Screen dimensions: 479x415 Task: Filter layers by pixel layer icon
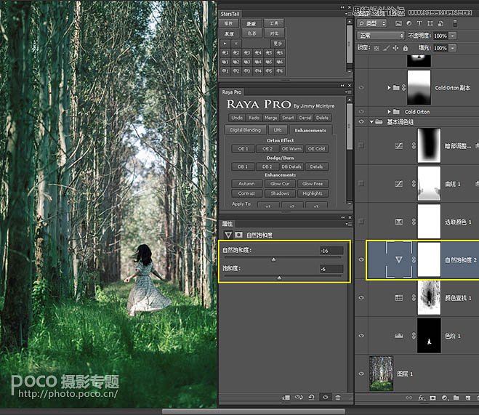coord(398,23)
